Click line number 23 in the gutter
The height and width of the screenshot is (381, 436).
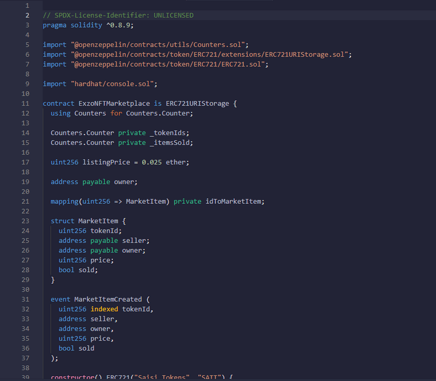coord(25,221)
